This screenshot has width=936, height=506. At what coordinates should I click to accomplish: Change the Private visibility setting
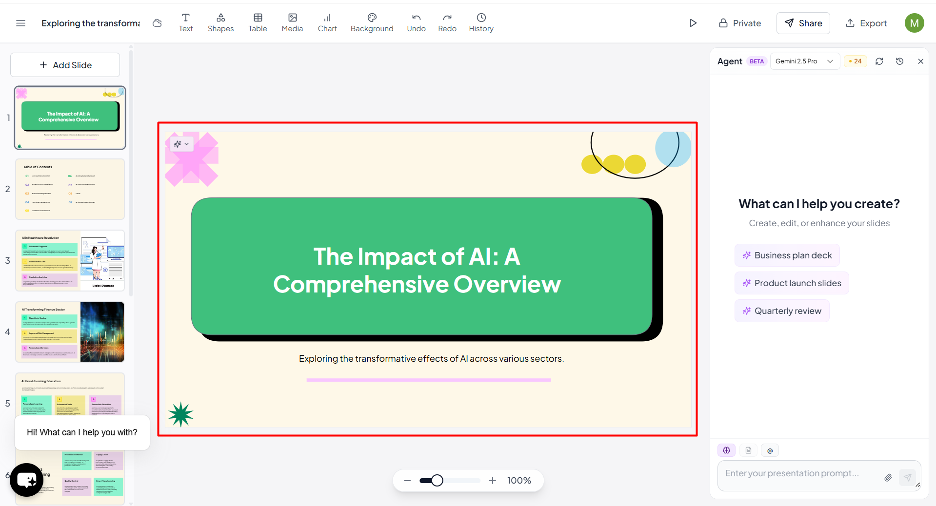(740, 23)
